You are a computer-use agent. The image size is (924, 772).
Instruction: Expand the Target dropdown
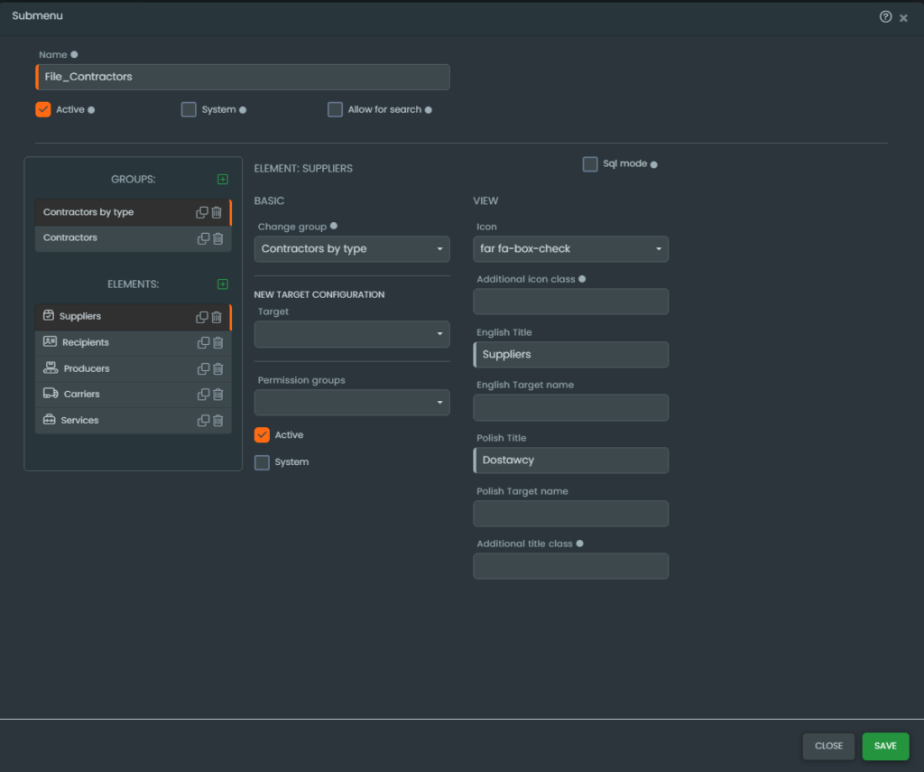(x=352, y=334)
